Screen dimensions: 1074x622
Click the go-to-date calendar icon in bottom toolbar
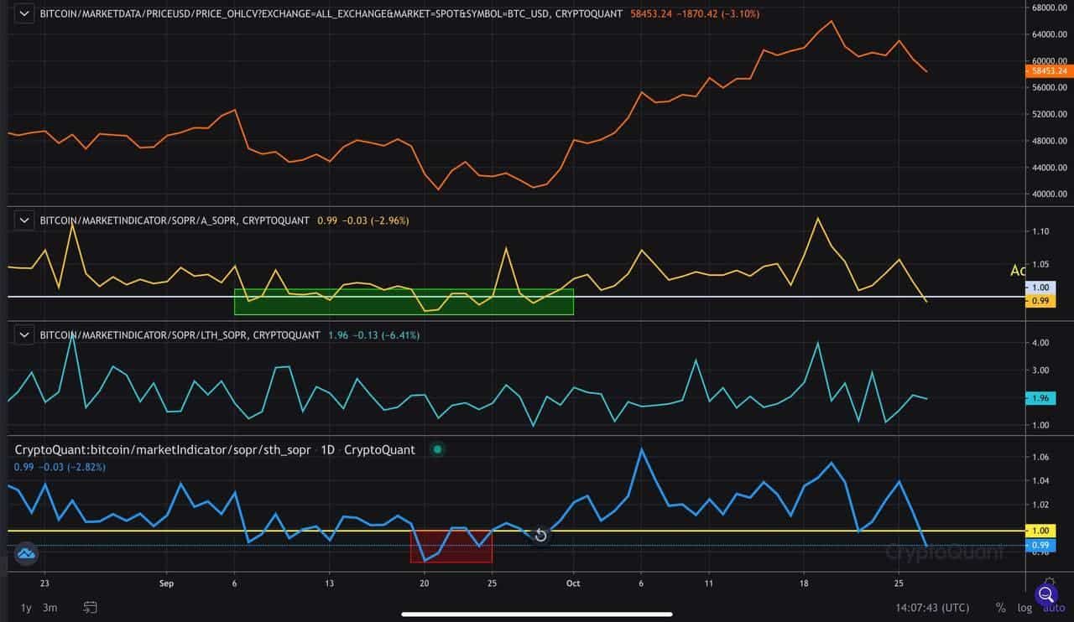89,607
